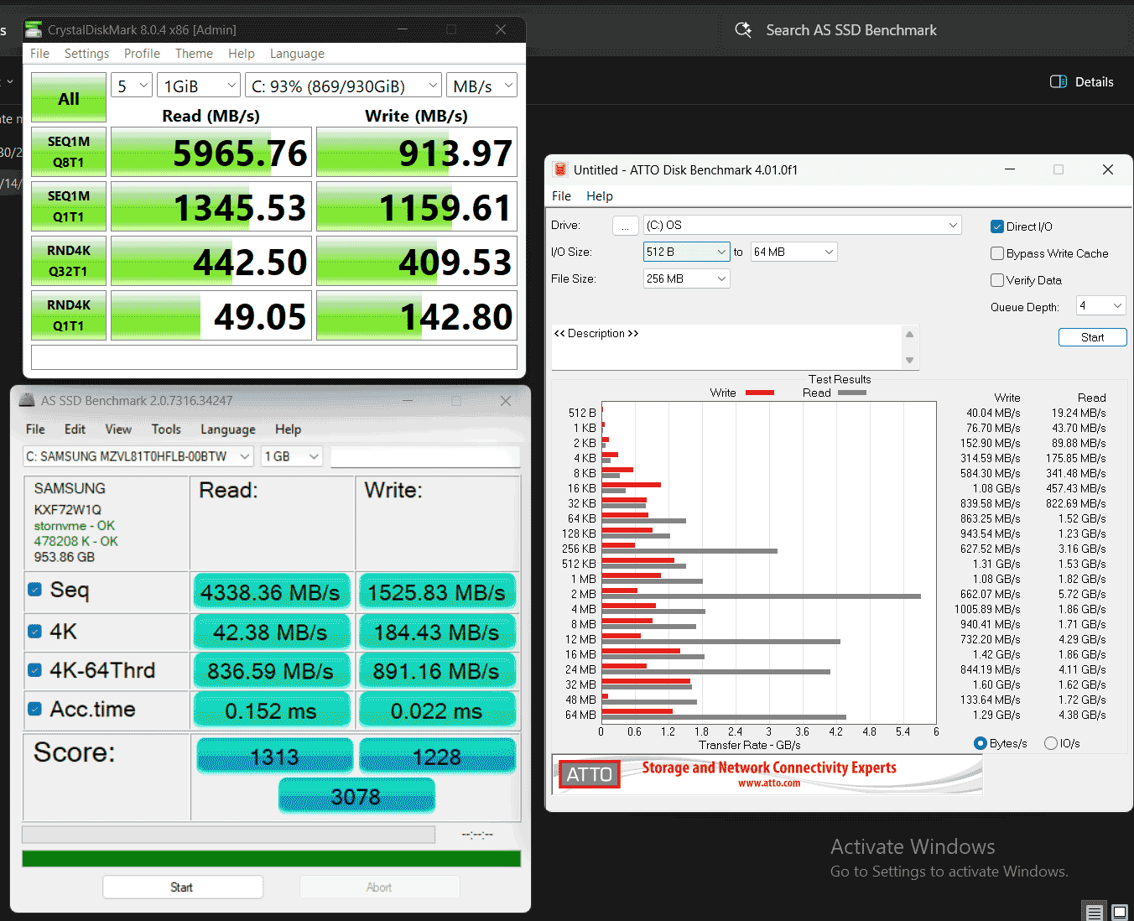Click the AS SSD total score 3078

coord(356,796)
